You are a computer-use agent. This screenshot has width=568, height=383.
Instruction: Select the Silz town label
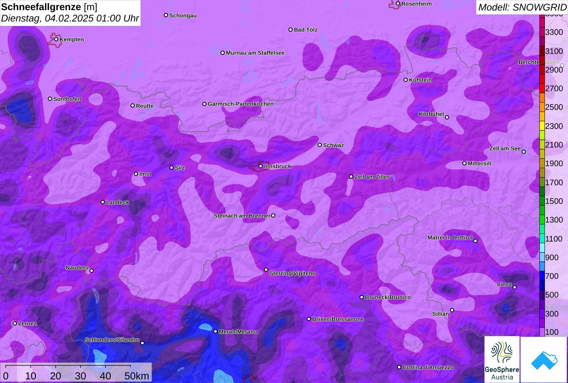point(180,168)
